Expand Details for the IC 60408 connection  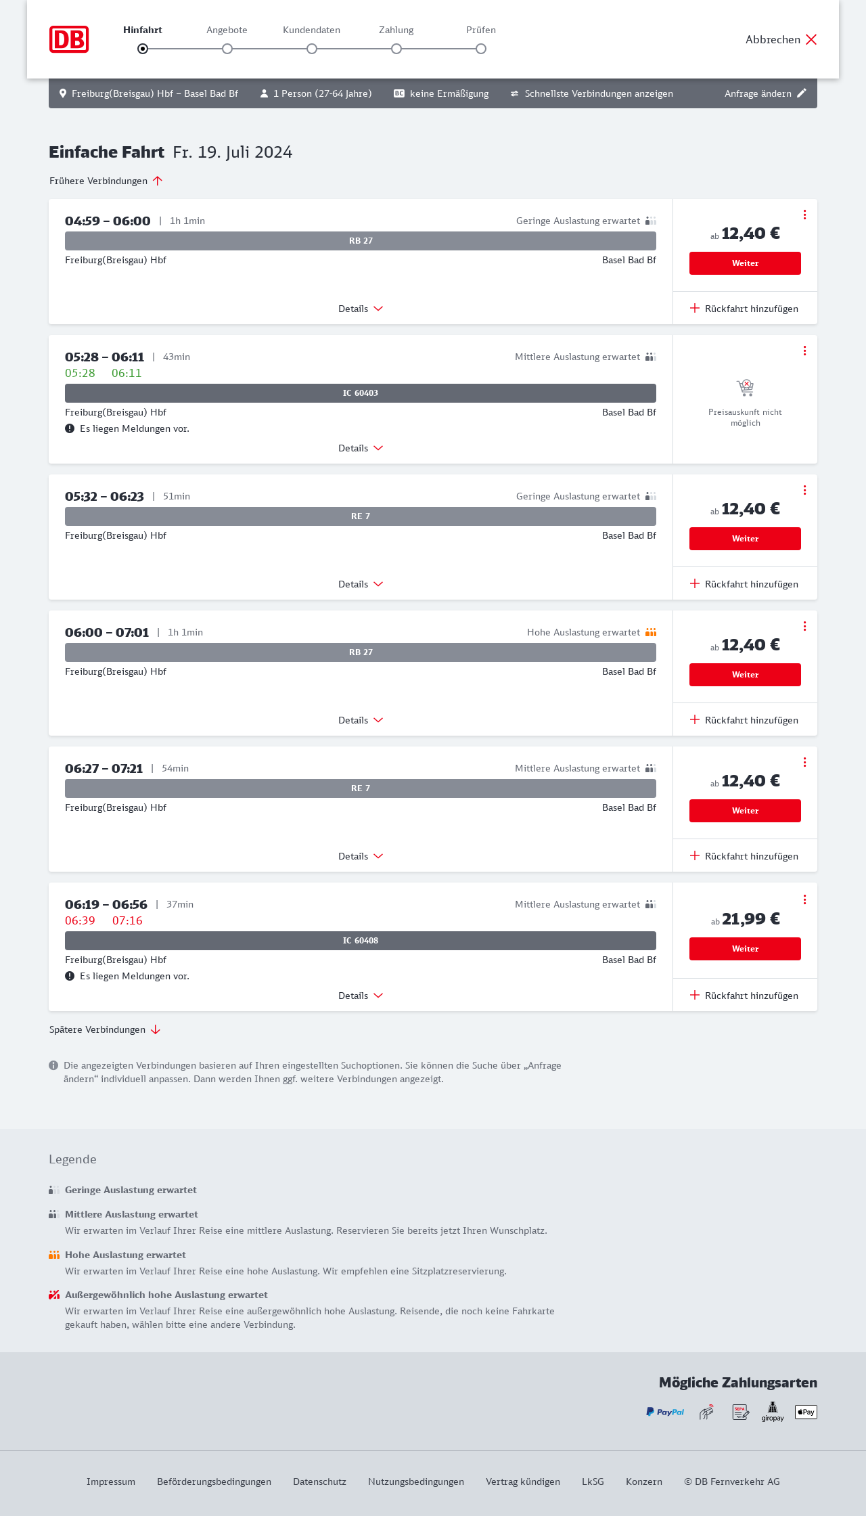tap(361, 996)
